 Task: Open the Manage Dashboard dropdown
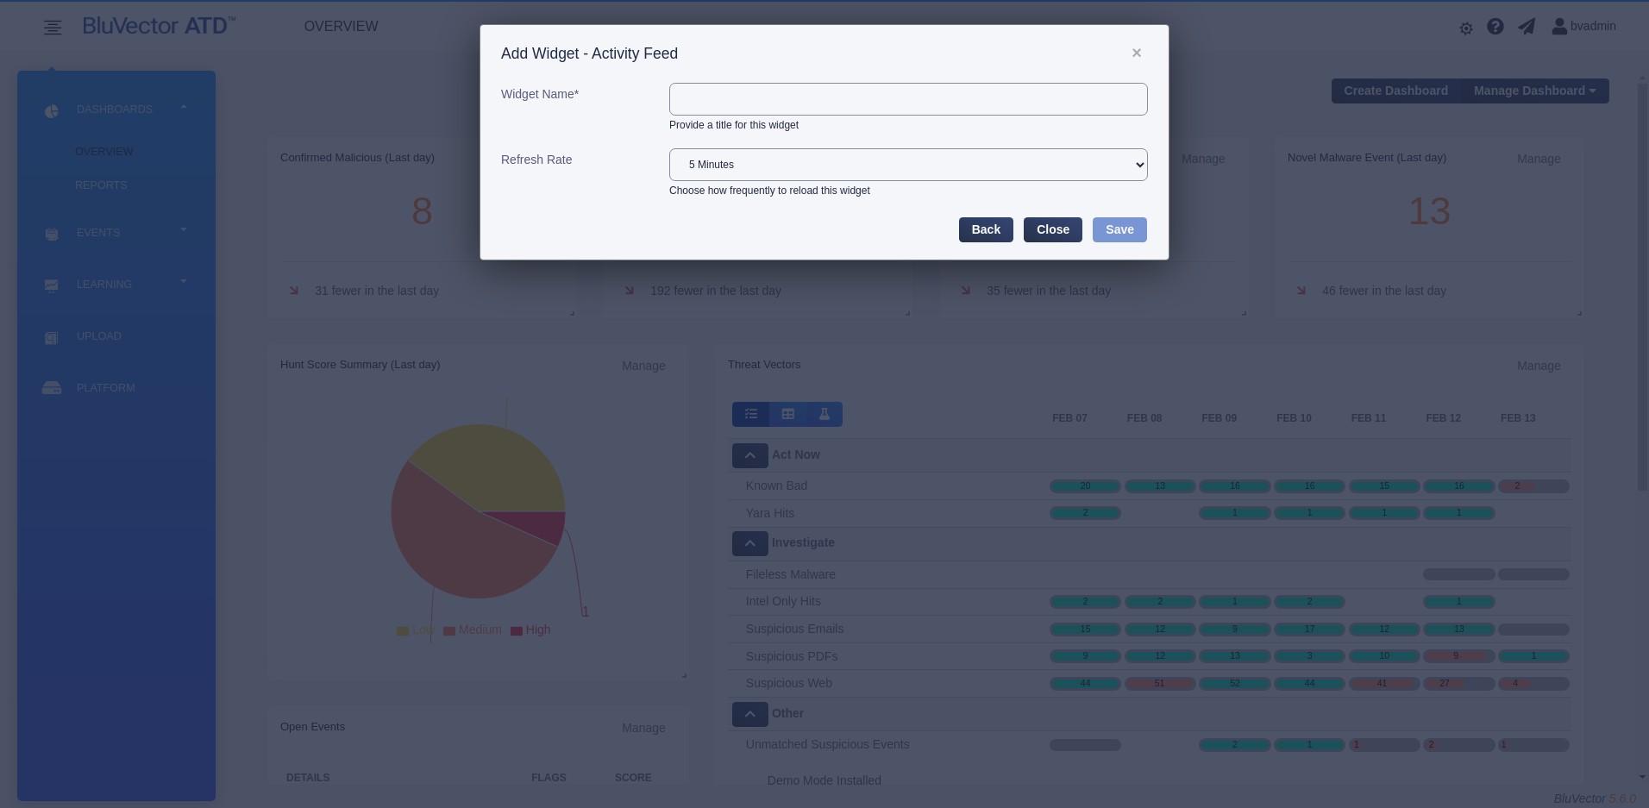pyautogui.click(x=1534, y=91)
